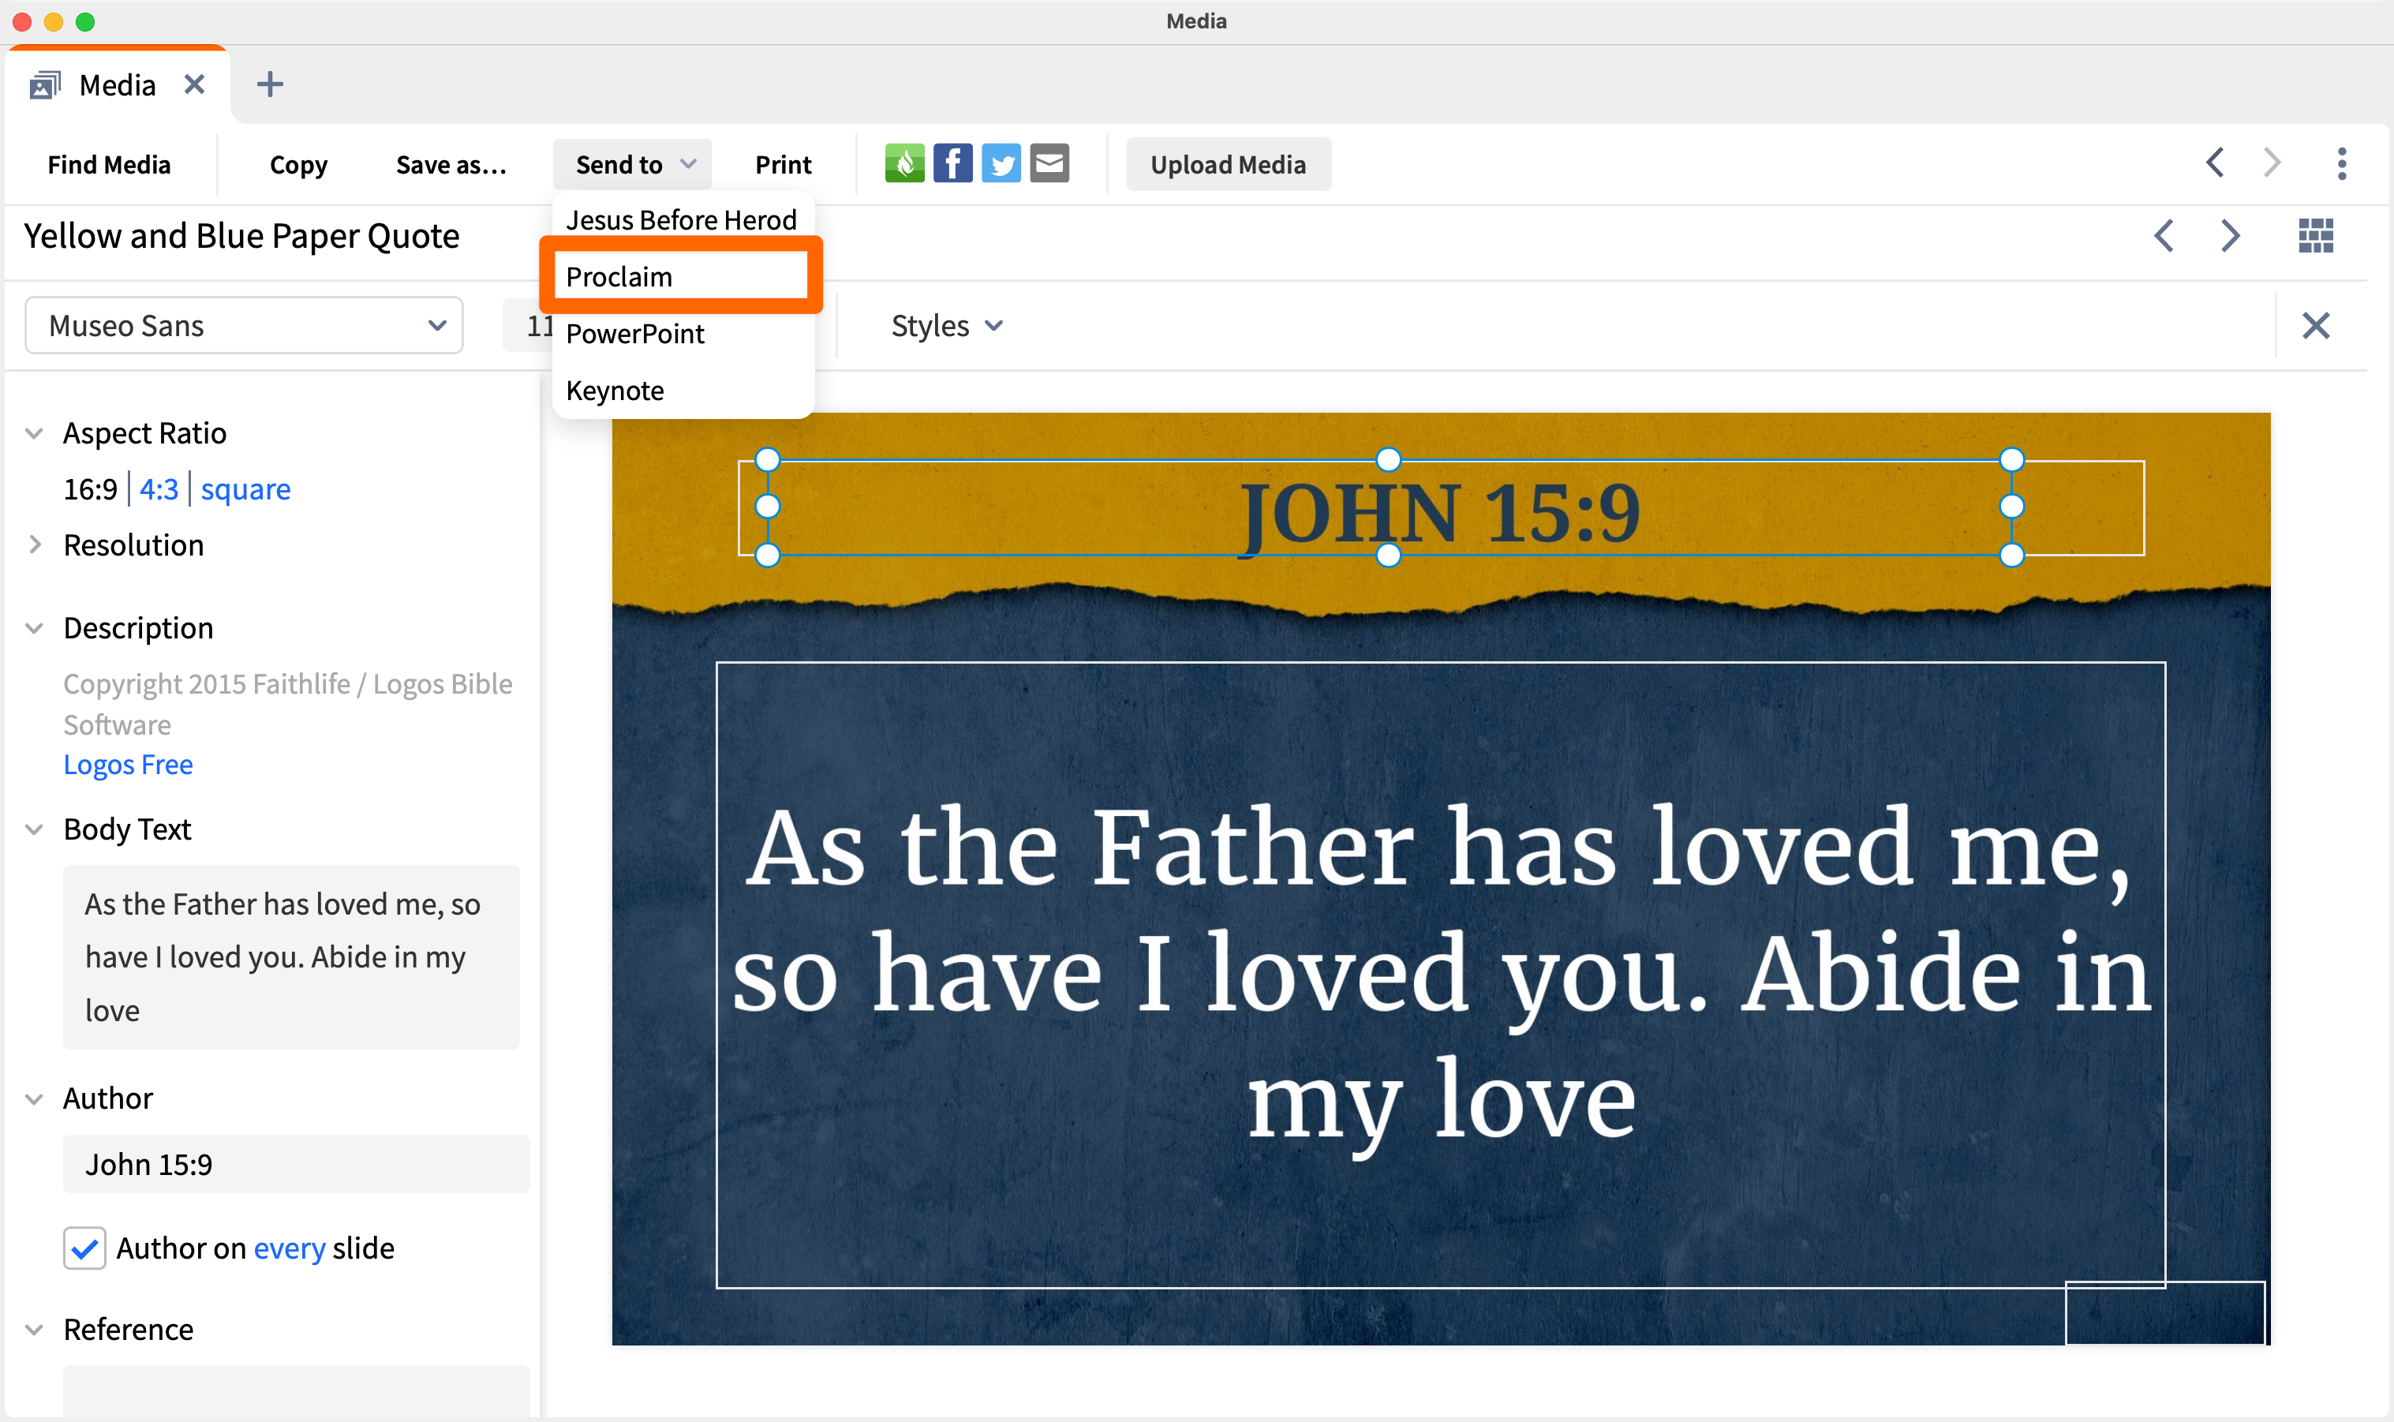This screenshot has height=1422, width=2394.
Task: Share media on Facebook
Action: point(952,164)
